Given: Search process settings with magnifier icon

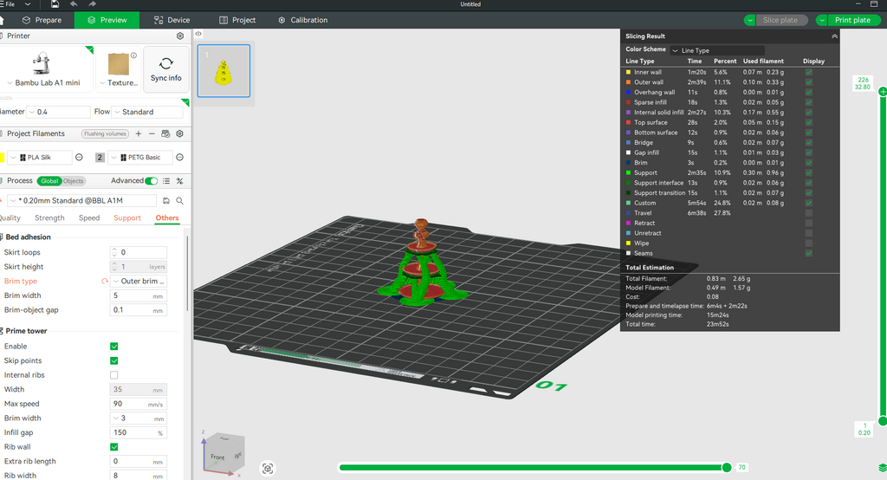Looking at the screenshot, I should pyautogui.click(x=179, y=200).
